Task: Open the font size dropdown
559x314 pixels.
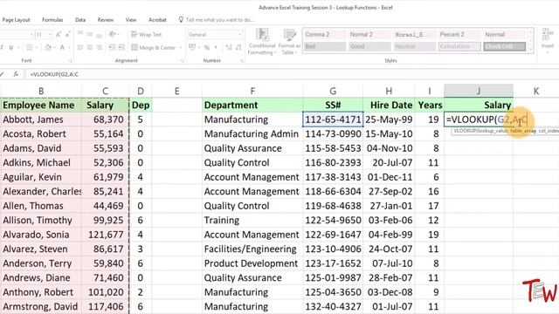Action: pyautogui.click(x=50, y=35)
